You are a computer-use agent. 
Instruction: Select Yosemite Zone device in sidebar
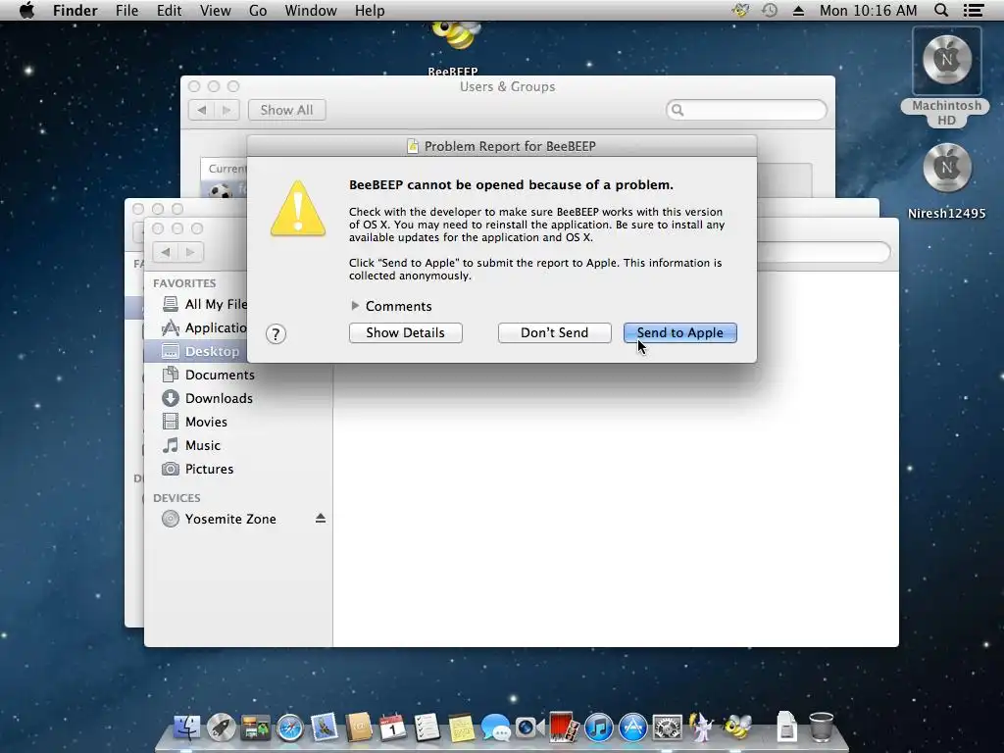click(219, 520)
